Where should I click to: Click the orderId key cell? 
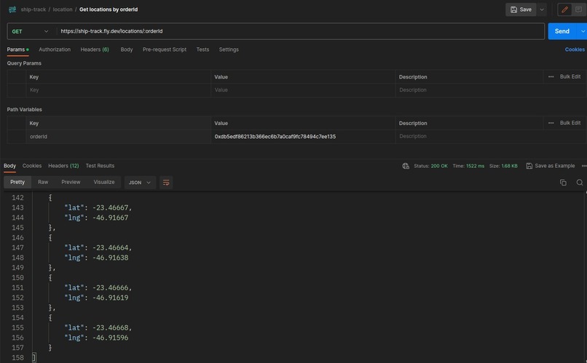pos(118,137)
